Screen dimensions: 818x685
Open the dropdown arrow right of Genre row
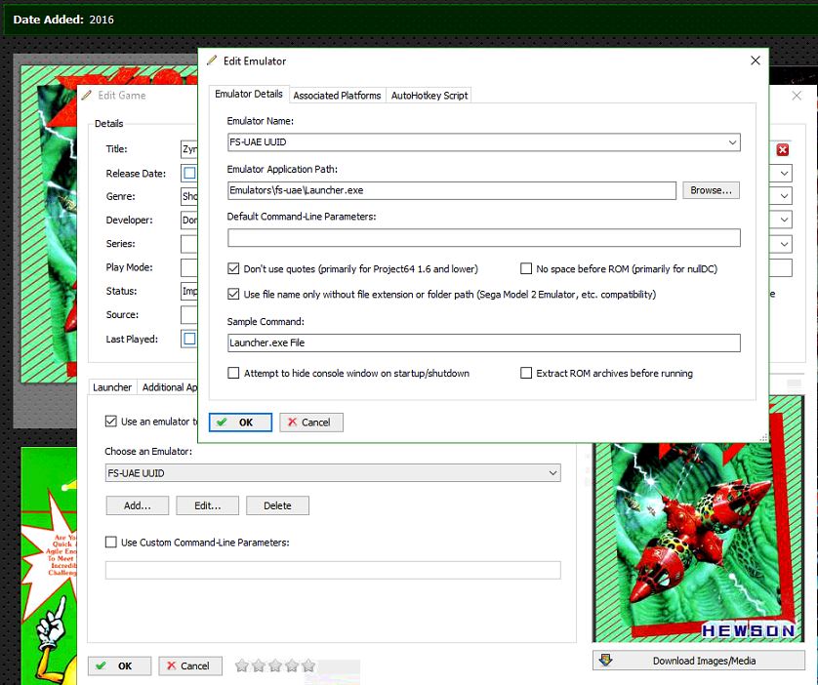tap(784, 196)
